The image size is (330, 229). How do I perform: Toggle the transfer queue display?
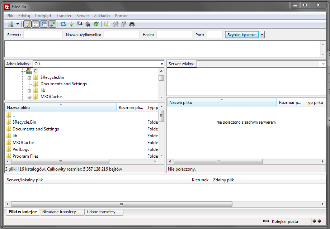pyautogui.click(x=52, y=24)
